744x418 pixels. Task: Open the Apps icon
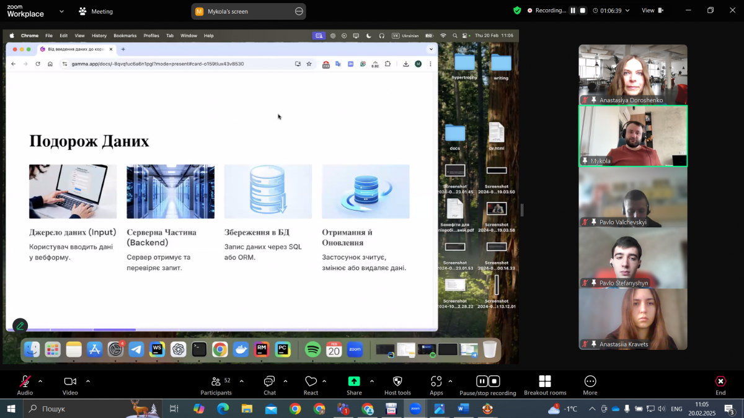tap(436, 381)
